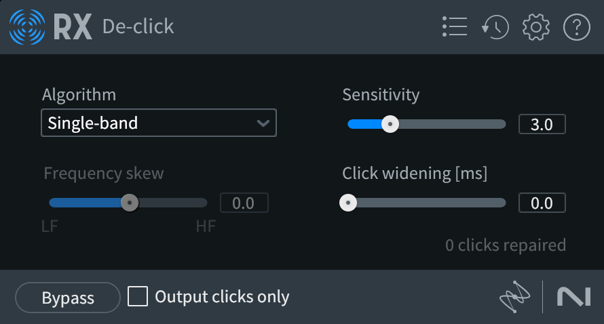Screen dimensions: 604x324
Task: Click the Output clicks only label
Action: (x=222, y=297)
